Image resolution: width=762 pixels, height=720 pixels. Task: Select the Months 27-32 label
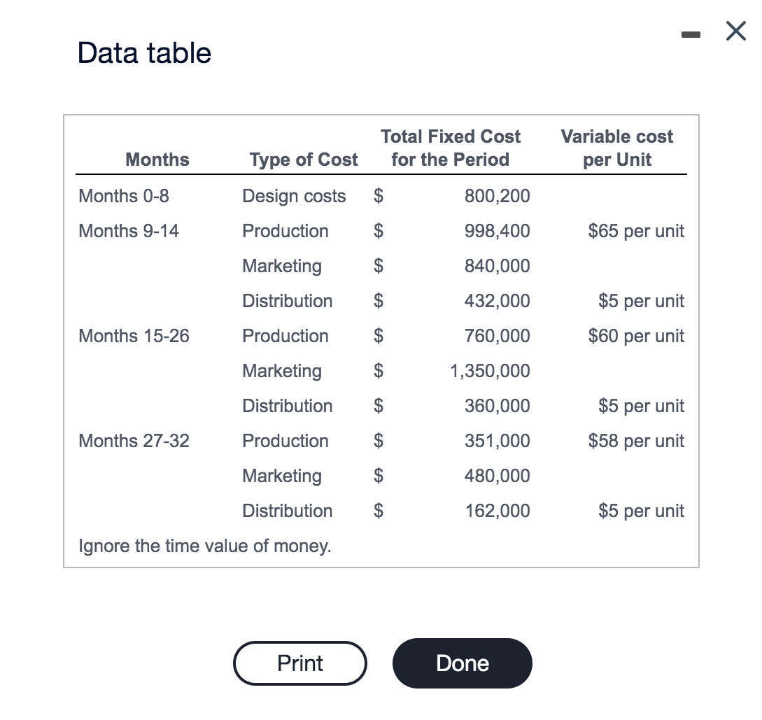point(134,441)
